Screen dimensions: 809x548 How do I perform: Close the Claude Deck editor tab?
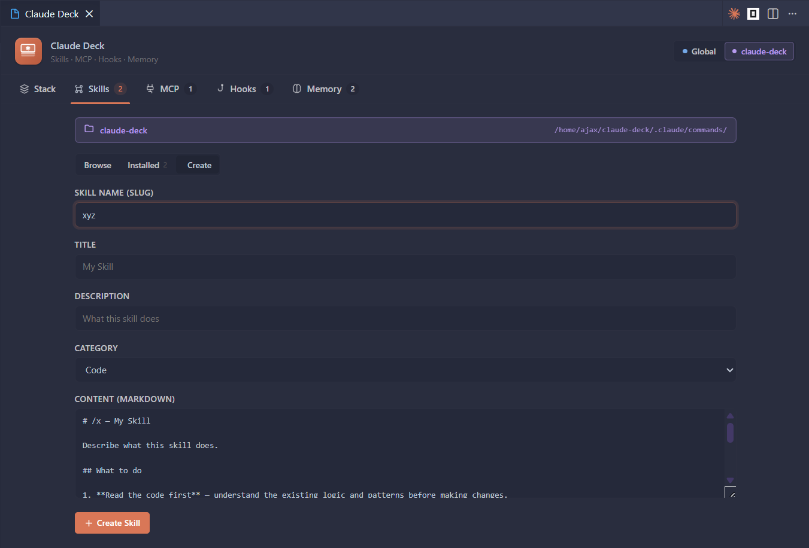(x=89, y=14)
